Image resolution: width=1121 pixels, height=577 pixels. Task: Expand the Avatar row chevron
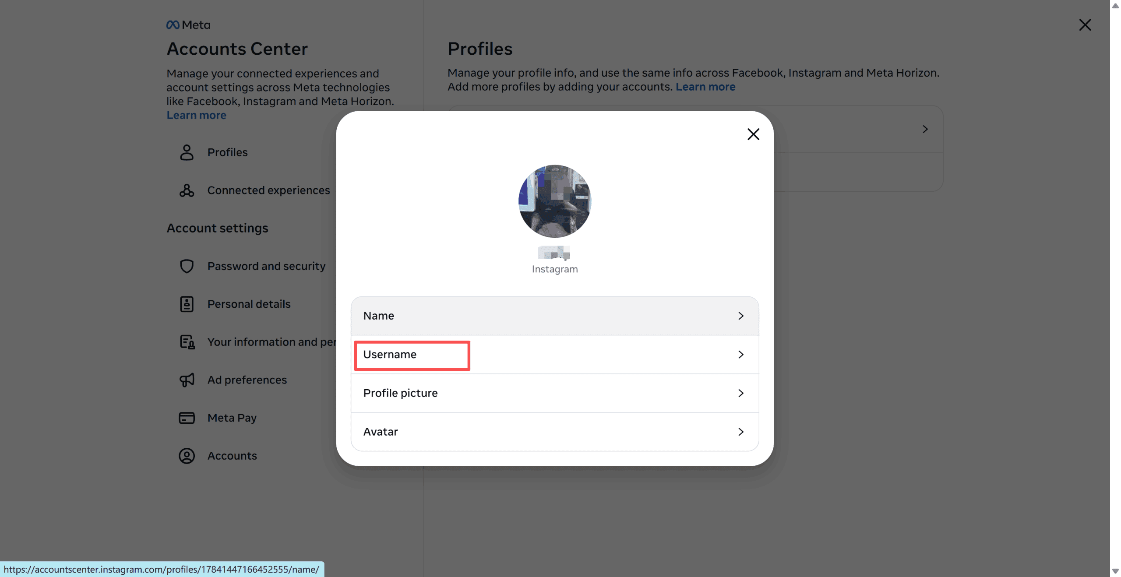click(x=740, y=432)
